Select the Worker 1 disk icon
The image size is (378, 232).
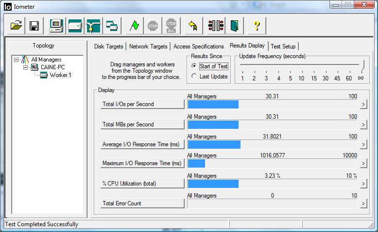click(x=44, y=75)
